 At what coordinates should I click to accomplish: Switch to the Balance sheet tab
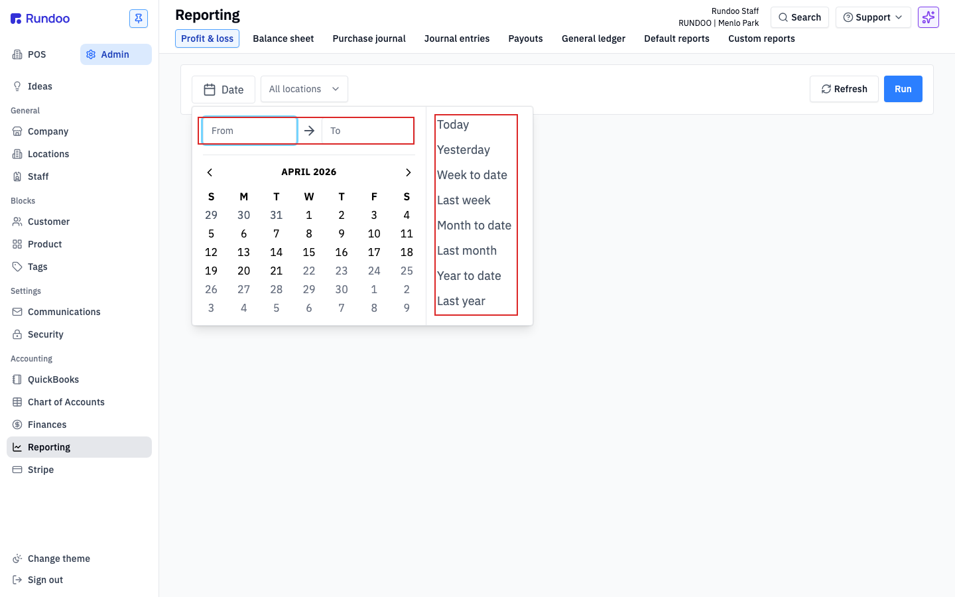point(283,38)
